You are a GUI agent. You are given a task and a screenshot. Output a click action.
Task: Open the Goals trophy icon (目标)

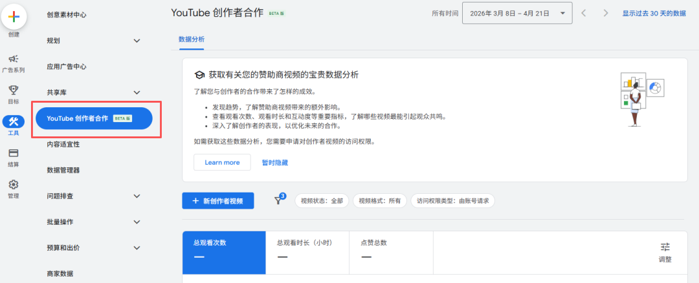14,90
